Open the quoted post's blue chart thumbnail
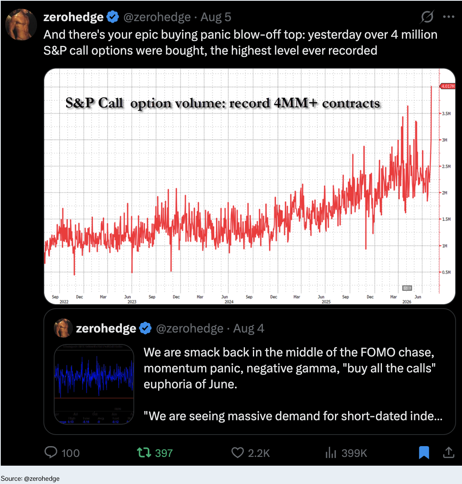Viewport: 462px width, 484px height. 94,384
